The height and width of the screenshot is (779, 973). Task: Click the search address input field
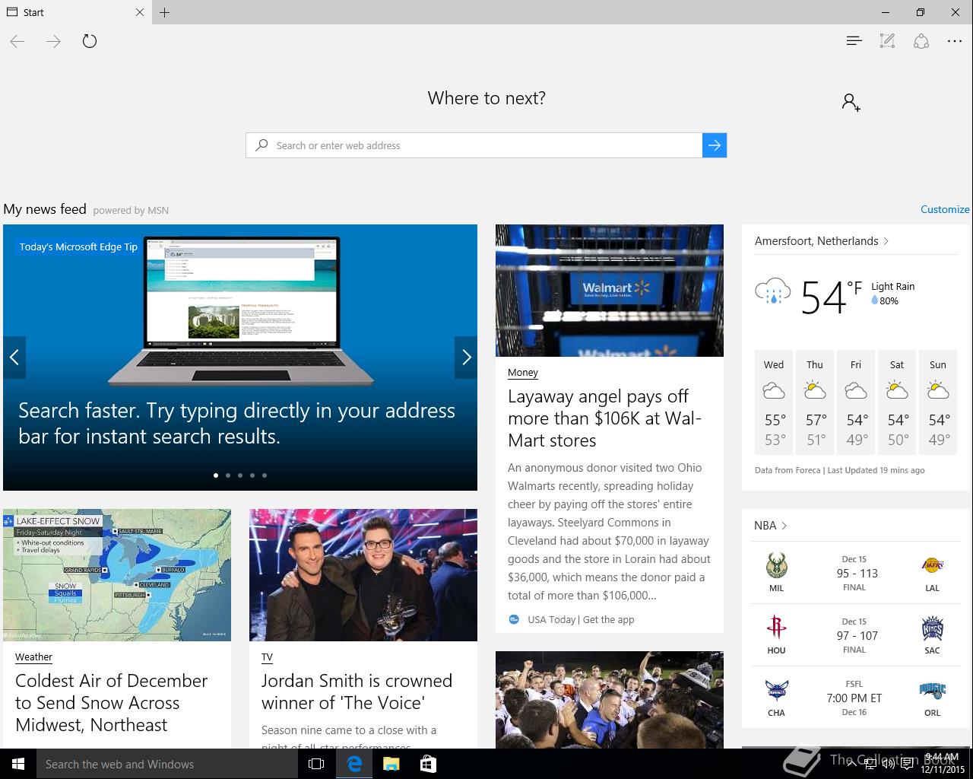[x=474, y=145]
